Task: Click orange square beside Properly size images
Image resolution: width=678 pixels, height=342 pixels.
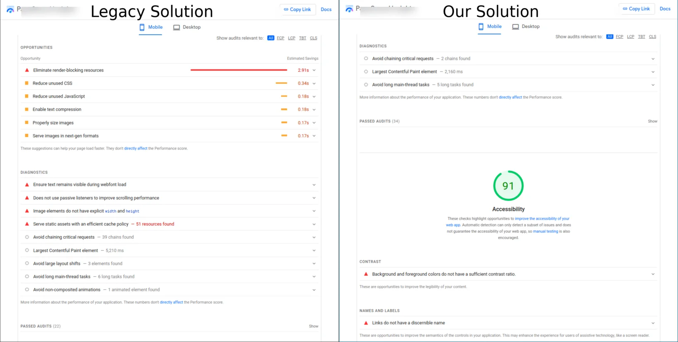Action: (x=27, y=123)
